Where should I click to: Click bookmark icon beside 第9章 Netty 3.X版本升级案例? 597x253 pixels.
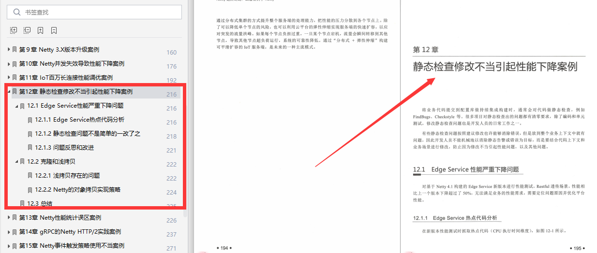[15, 50]
